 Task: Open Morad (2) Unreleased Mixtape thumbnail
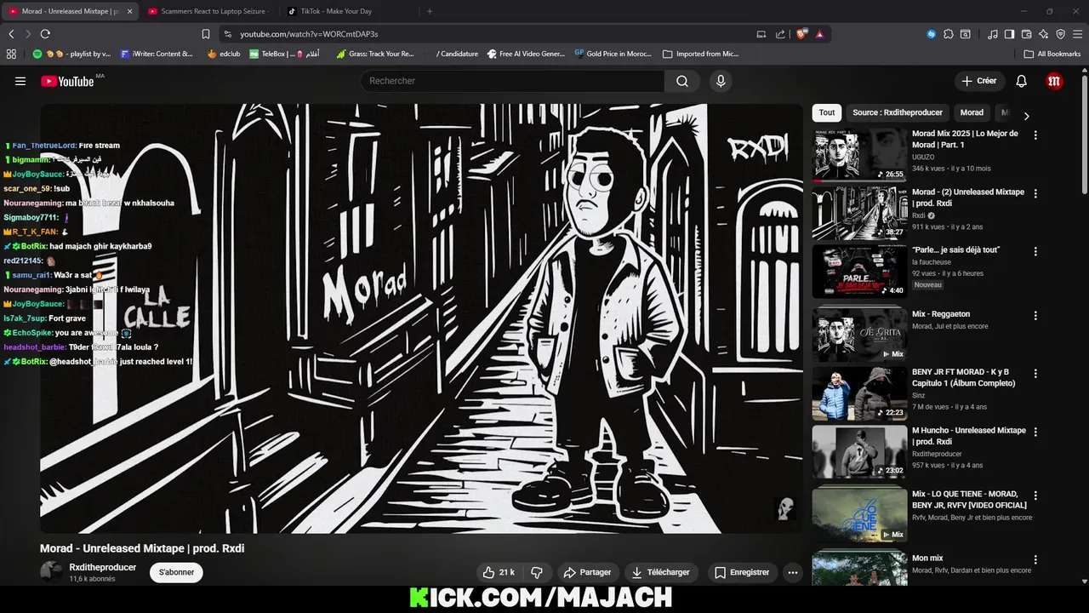pyautogui.click(x=859, y=213)
